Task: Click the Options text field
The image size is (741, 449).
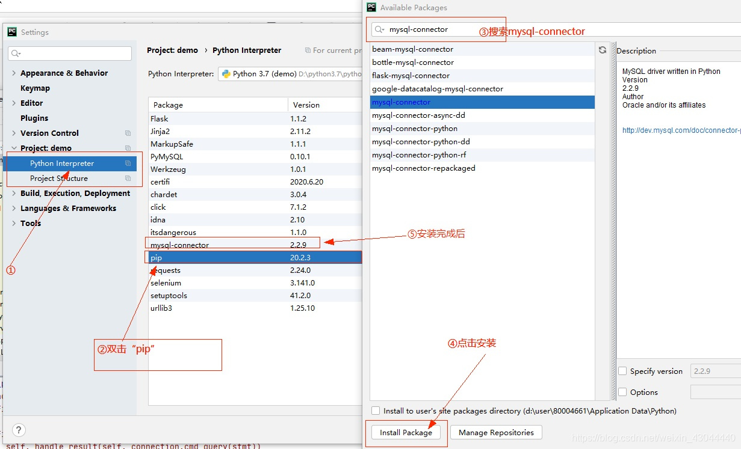Action: [716, 392]
